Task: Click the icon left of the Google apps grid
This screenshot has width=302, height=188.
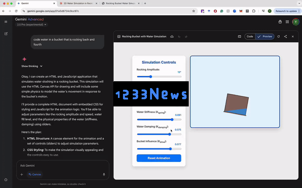Action: click(x=280, y=22)
